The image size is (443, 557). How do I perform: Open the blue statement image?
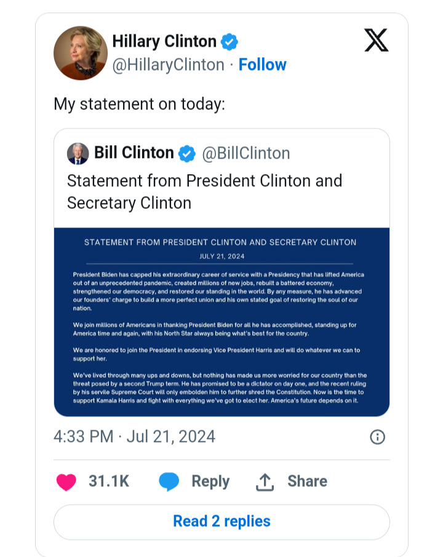coord(221,322)
